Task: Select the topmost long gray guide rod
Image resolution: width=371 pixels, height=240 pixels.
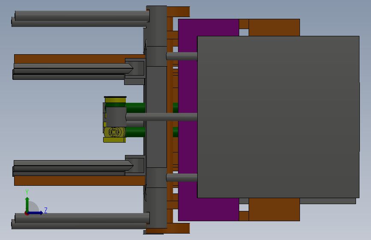Action: click(82, 16)
